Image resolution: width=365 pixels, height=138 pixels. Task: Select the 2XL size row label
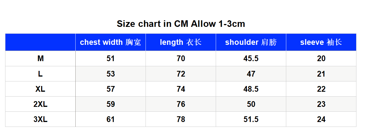pyautogui.click(x=41, y=104)
